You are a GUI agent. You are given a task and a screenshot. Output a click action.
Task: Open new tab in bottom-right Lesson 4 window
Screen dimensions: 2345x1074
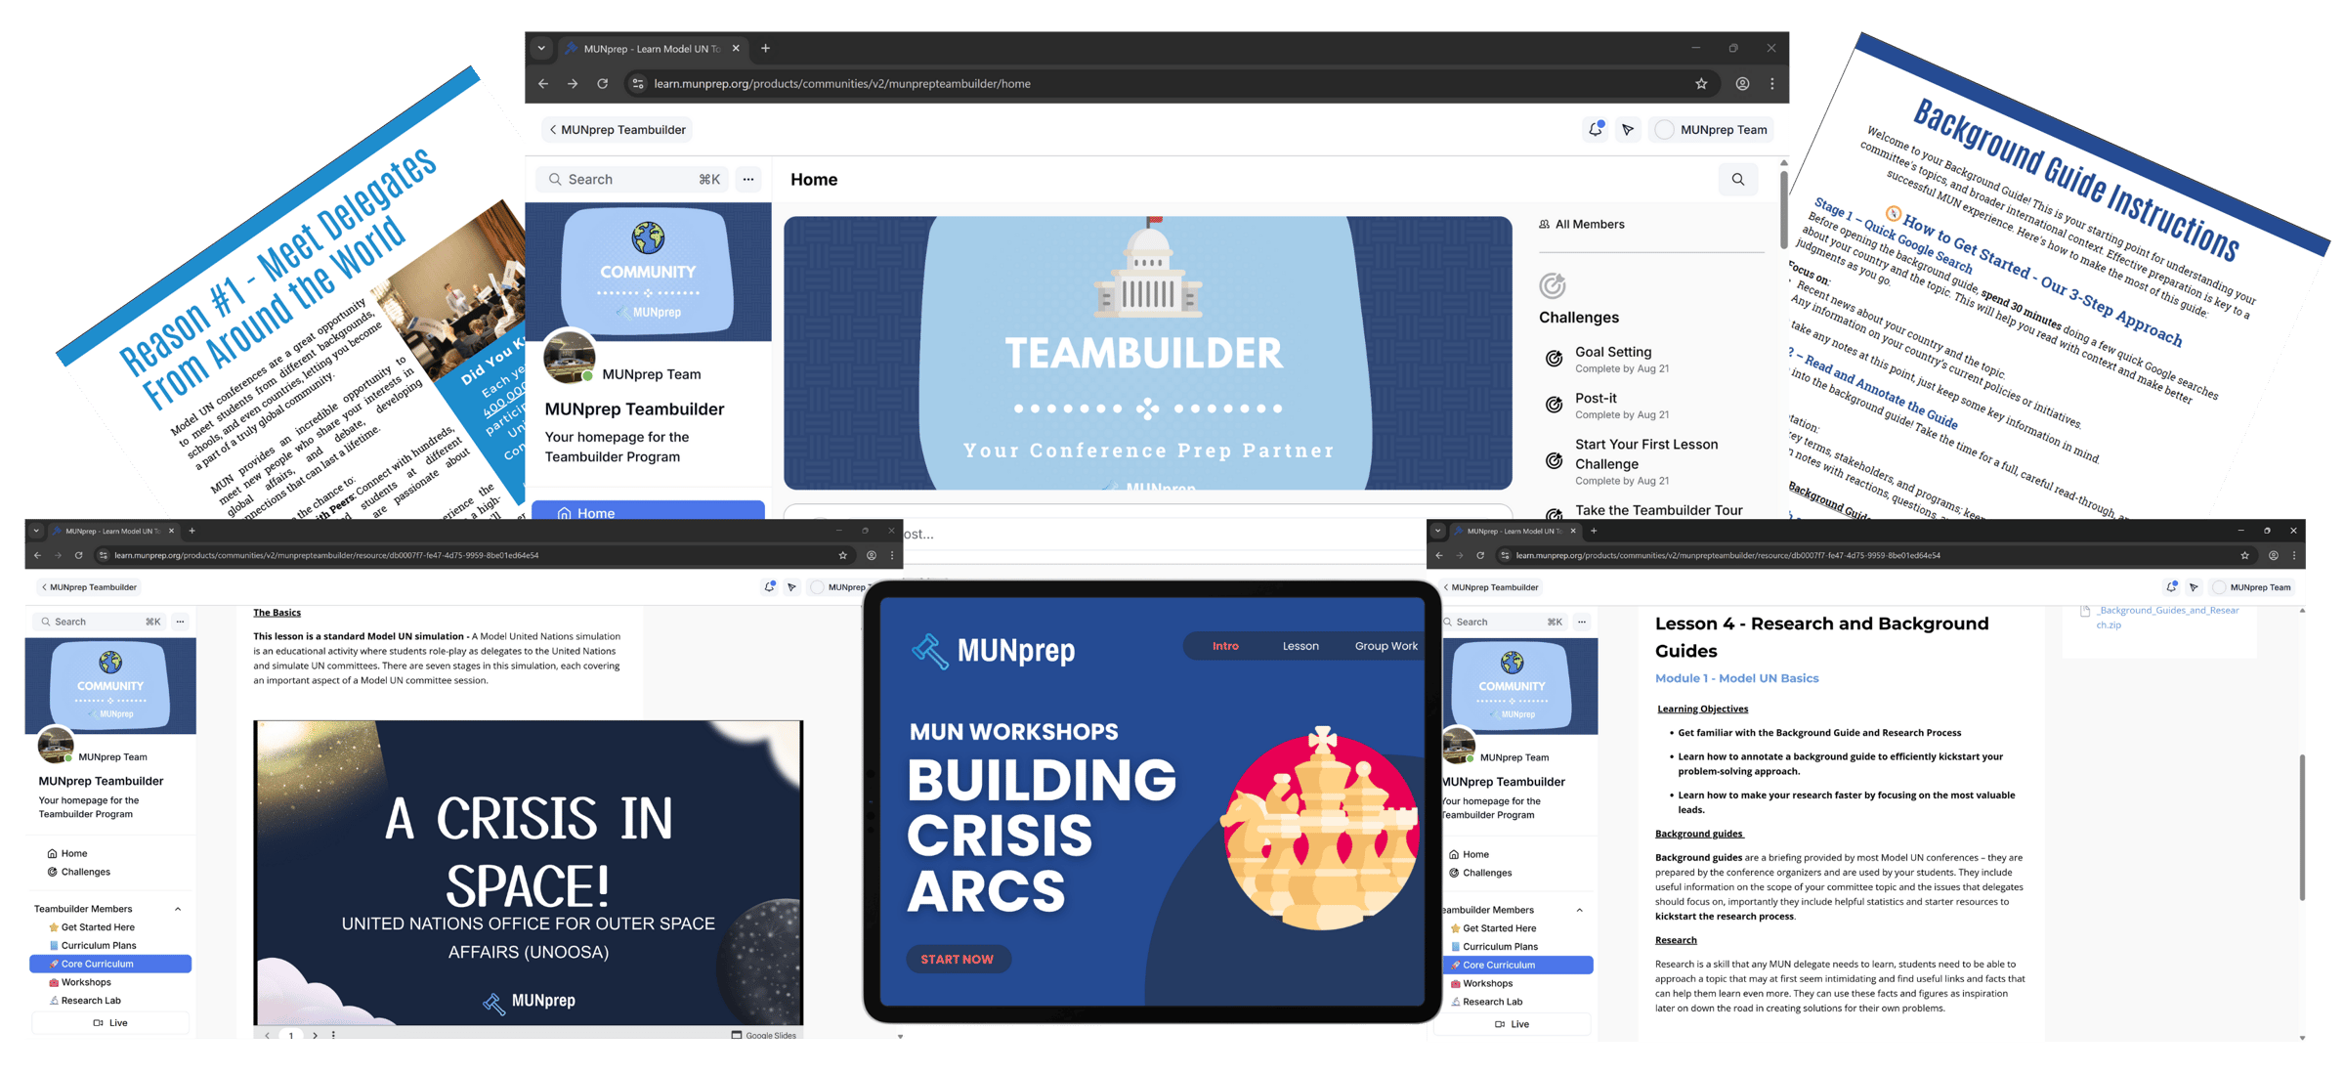1594,531
